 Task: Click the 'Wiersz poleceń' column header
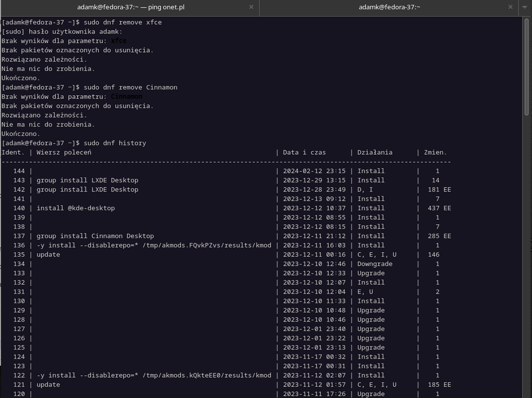[x=64, y=153]
